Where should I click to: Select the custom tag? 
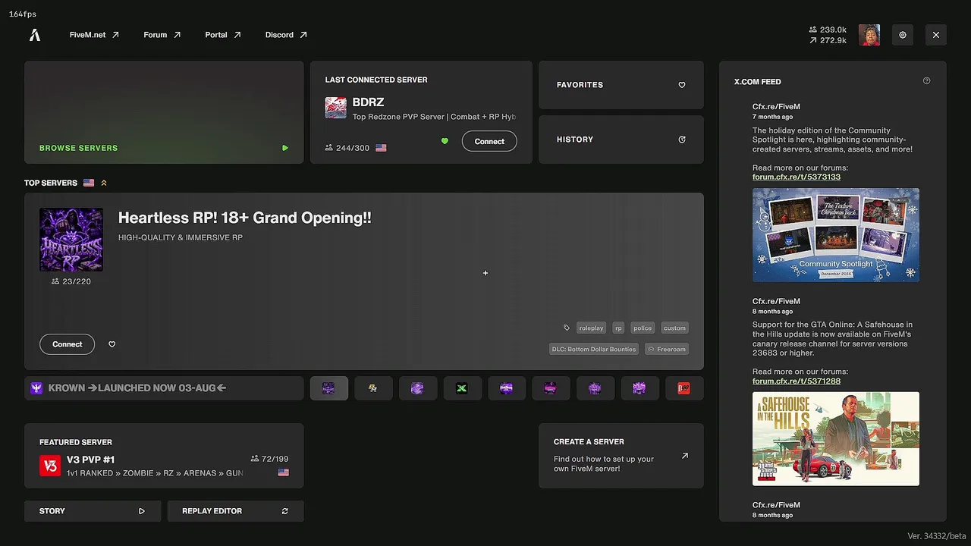[674, 328]
